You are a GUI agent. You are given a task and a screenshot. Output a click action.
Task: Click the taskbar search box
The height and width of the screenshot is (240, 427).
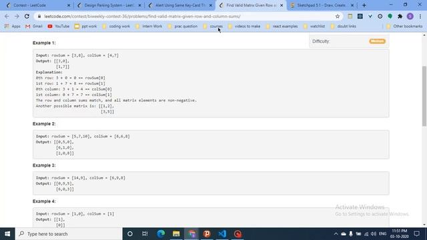point(69,234)
